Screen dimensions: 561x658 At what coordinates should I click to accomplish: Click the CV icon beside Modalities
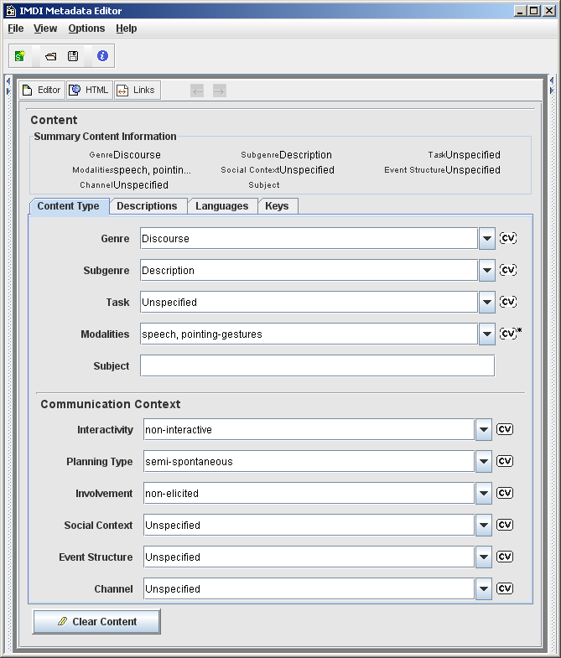tap(507, 334)
